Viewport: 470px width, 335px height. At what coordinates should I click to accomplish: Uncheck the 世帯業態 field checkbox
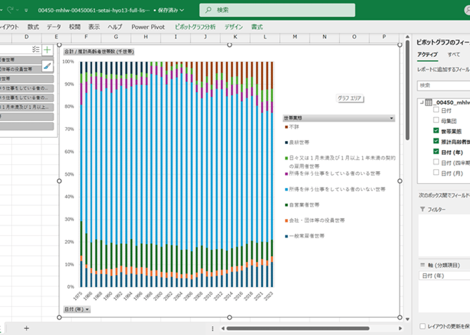click(436, 130)
